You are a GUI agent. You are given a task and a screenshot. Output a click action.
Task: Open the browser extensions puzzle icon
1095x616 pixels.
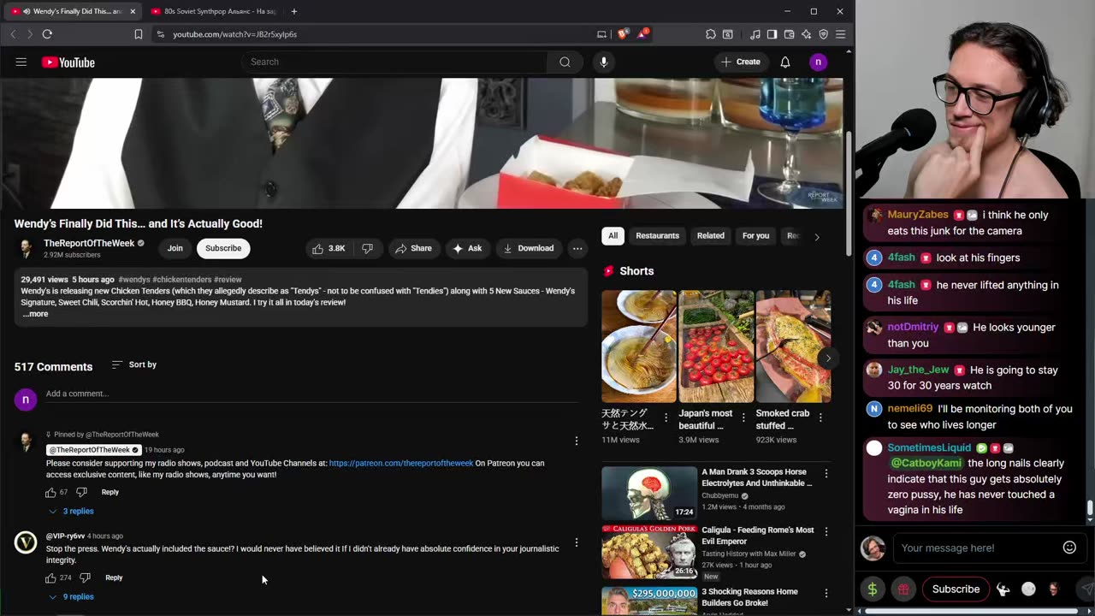(x=710, y=34)
